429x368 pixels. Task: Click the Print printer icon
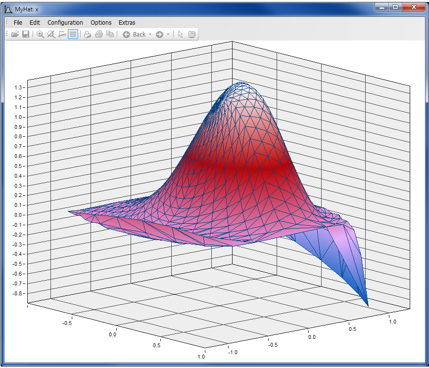(x=98, y=35)
